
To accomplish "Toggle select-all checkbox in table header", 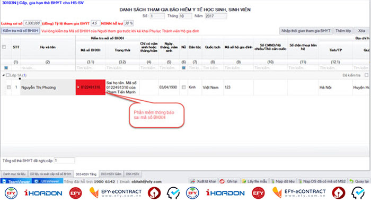I will tap(4, 47).
